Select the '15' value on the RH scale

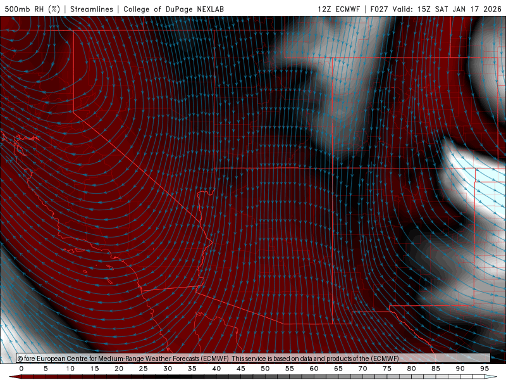[x=94, y=369]
